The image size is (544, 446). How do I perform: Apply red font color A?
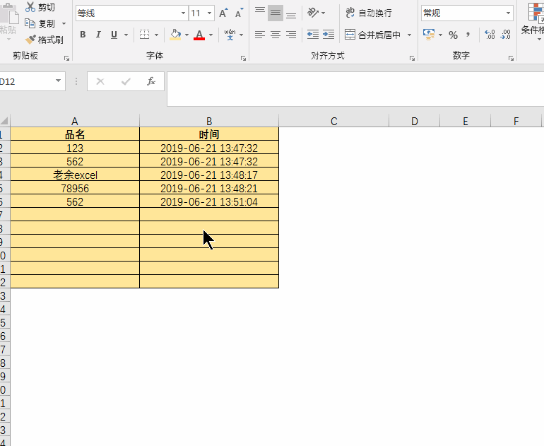[x=199, y=35]
